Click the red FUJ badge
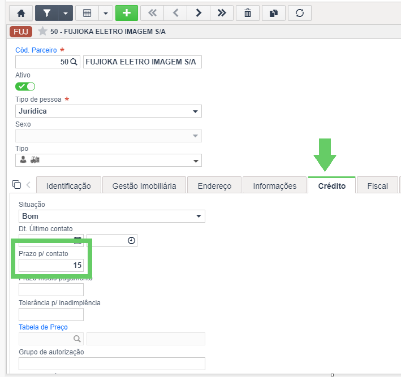401x377 pixels. click(21, 32)
